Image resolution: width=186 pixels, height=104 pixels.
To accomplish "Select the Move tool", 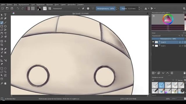I will (5, 41).
